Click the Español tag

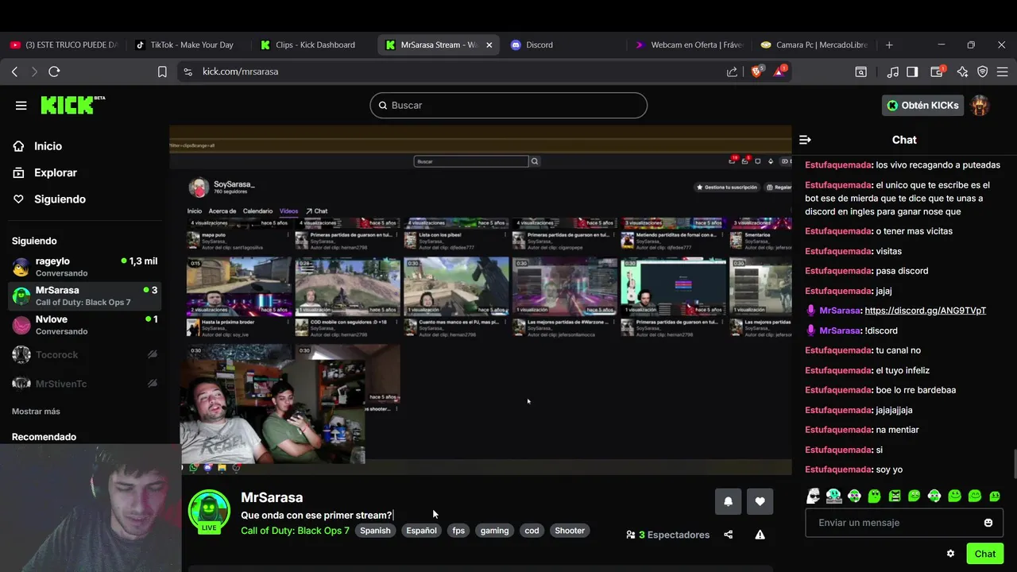click(x=421, y=531)
